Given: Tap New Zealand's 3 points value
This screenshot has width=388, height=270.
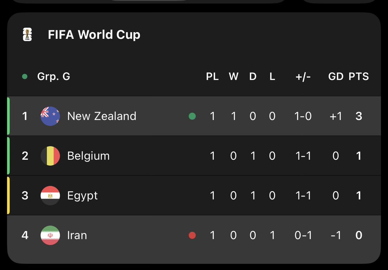Looking at the screenshot, I should [359, 116].
